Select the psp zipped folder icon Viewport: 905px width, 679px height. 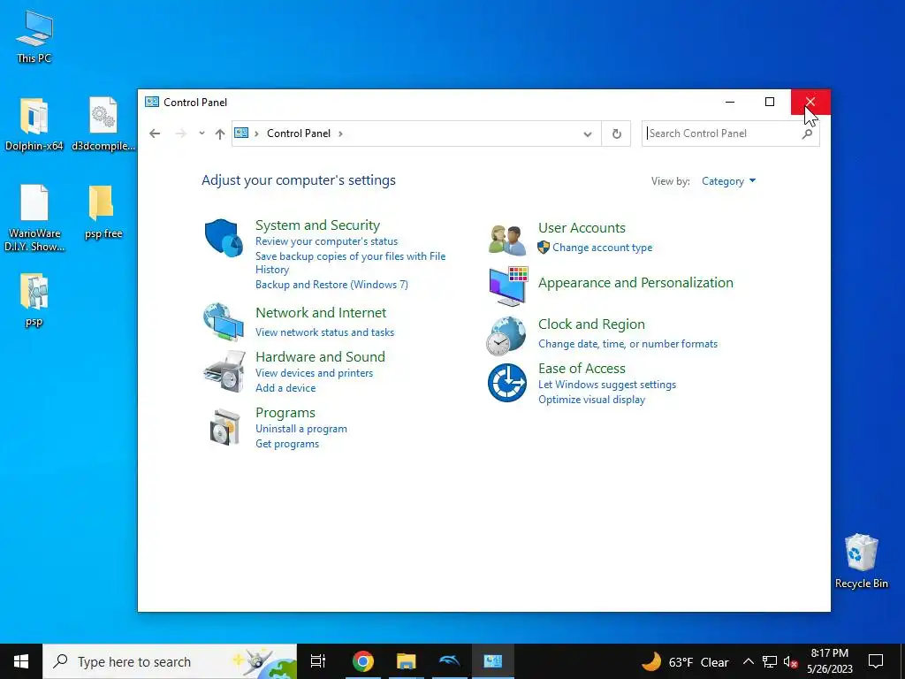(x=34, y=301)
